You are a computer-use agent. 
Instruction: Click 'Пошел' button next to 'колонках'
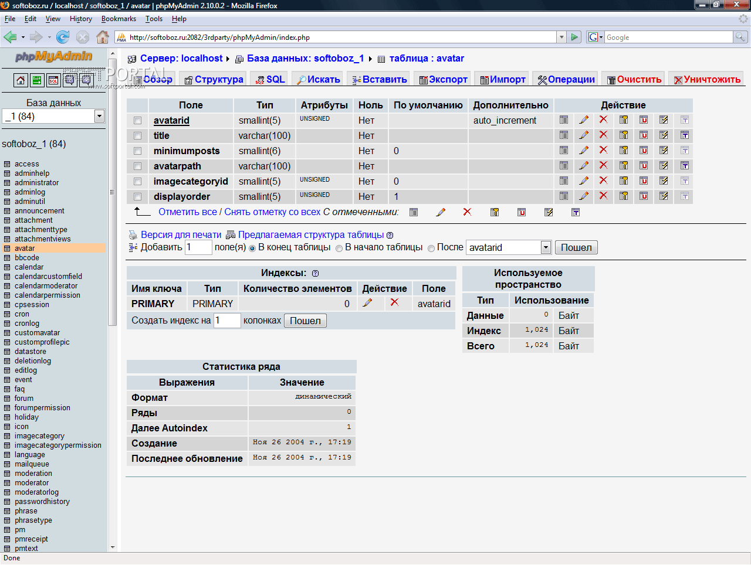305,321
